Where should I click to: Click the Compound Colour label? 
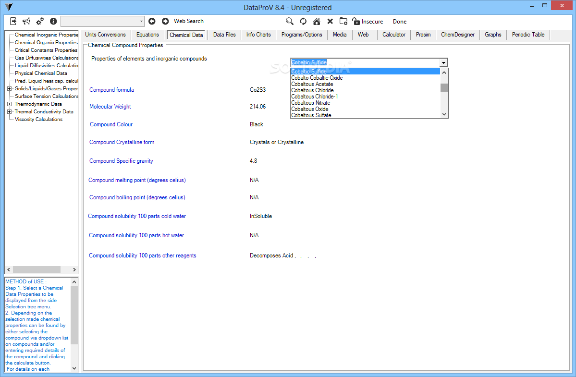point(111,124)
